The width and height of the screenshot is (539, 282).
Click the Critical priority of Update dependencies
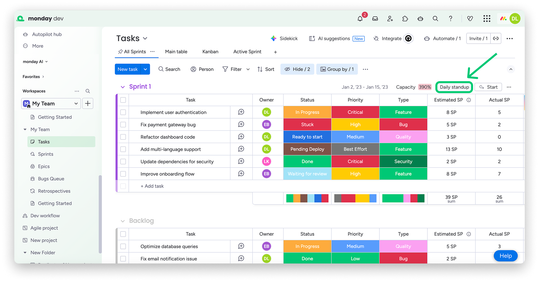(355, 162)
